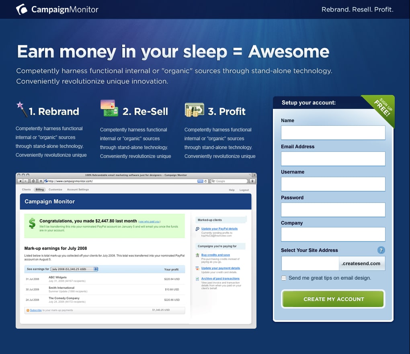
Task: Follow the 'Update your PayPal details' link
Action: pos(219,229)
